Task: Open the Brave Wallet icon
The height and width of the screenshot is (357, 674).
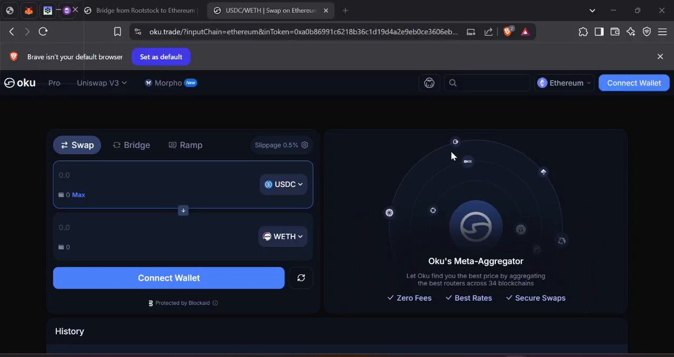Action: (x=614, y=32)
